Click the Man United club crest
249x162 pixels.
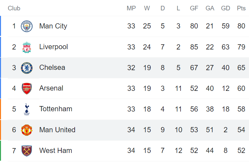click(x=27, y=130)
